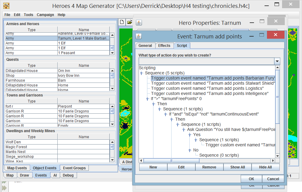Screen dimensions: 302x192
Task: Collapse the first Then node under tarnumFreePoints
Action: (153, 104)
